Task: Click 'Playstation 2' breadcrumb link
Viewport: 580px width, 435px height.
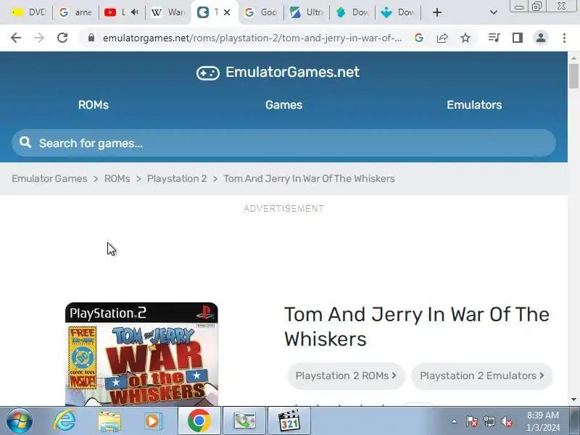Action: pos(177,178)
